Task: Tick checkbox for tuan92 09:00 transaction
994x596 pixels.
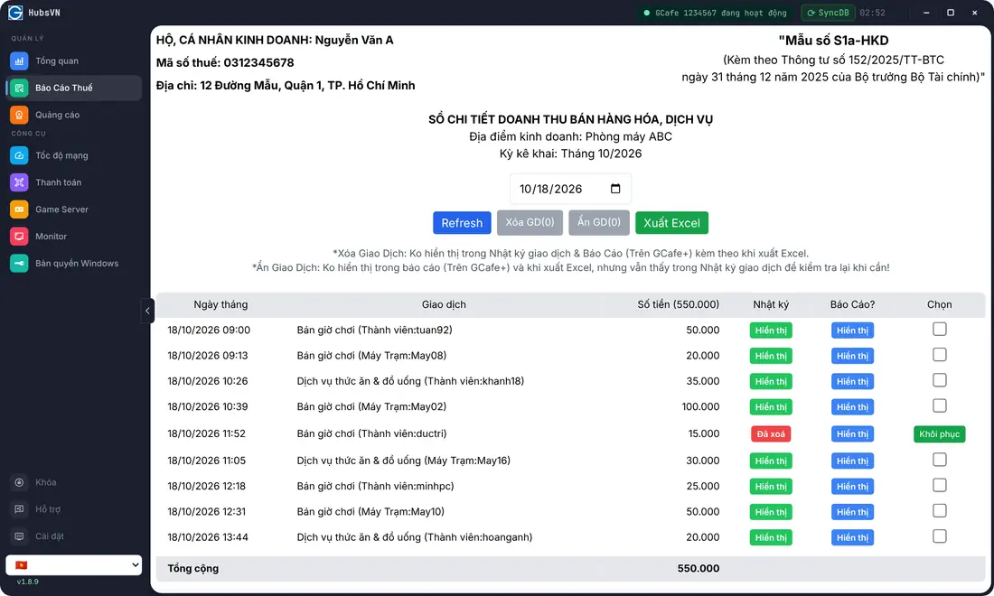Action: click(x=940, y=330)
